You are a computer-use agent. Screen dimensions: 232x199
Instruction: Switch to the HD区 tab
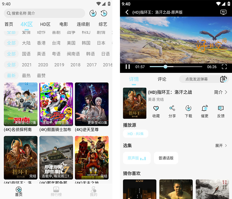pos(45,24)
